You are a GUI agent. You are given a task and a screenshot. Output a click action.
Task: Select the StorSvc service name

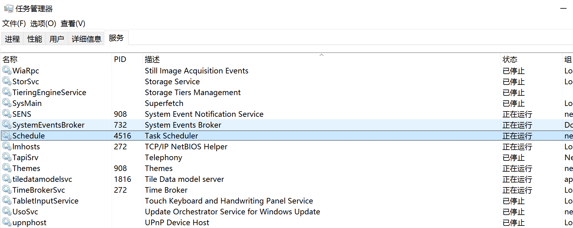coord(26,81)
